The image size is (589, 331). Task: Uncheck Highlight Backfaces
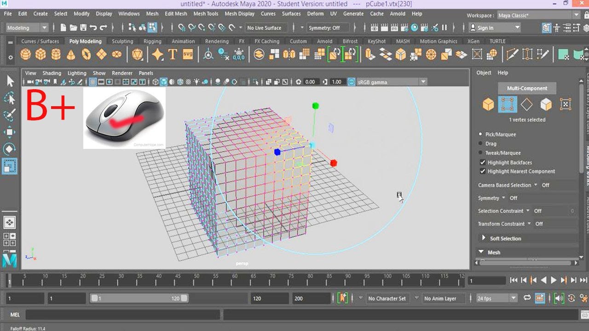(x=483, y=162)
